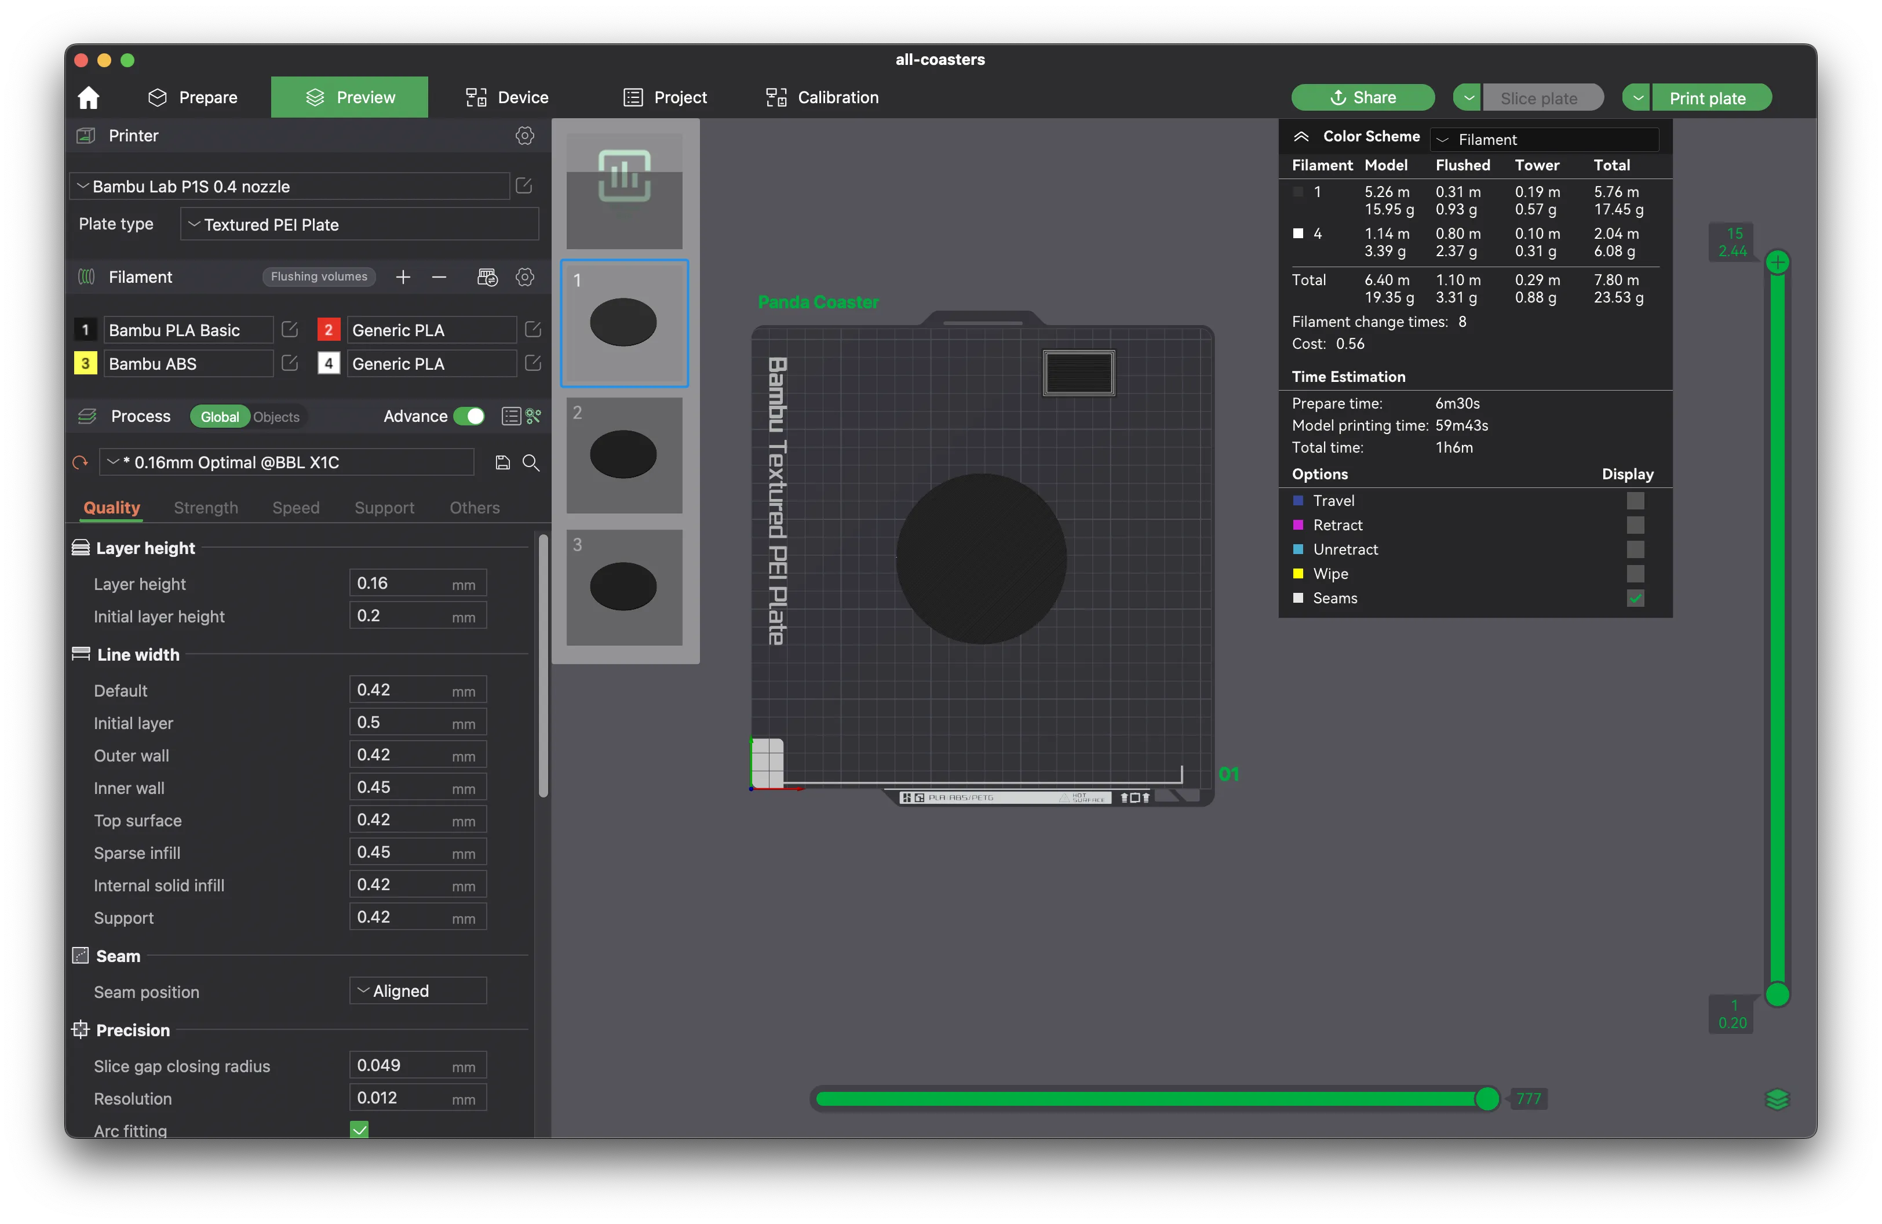Screen dimensions: 1882x1224
Task: Open the printer preset dropdown
Action: 290,186
